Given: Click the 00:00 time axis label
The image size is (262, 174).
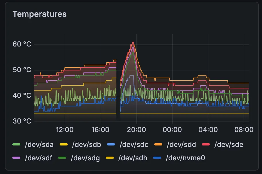Looking at the screenshot, I should pos(172,130).
